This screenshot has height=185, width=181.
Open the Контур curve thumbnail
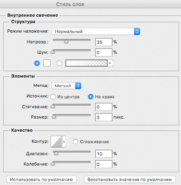click(x=56, y=142)
